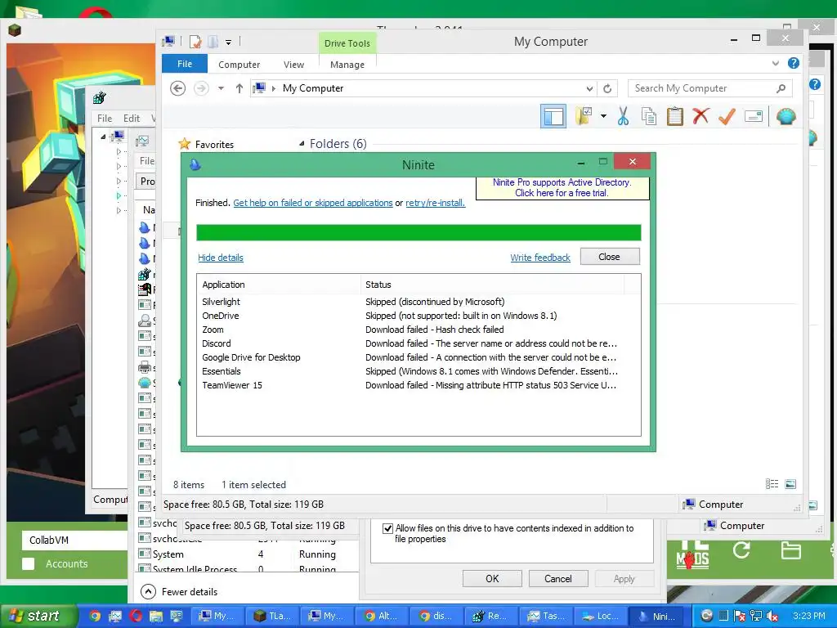This screenshot has width=837, height=628.
Task: Open the Computer ribbon tab
Action: (239, 64)
